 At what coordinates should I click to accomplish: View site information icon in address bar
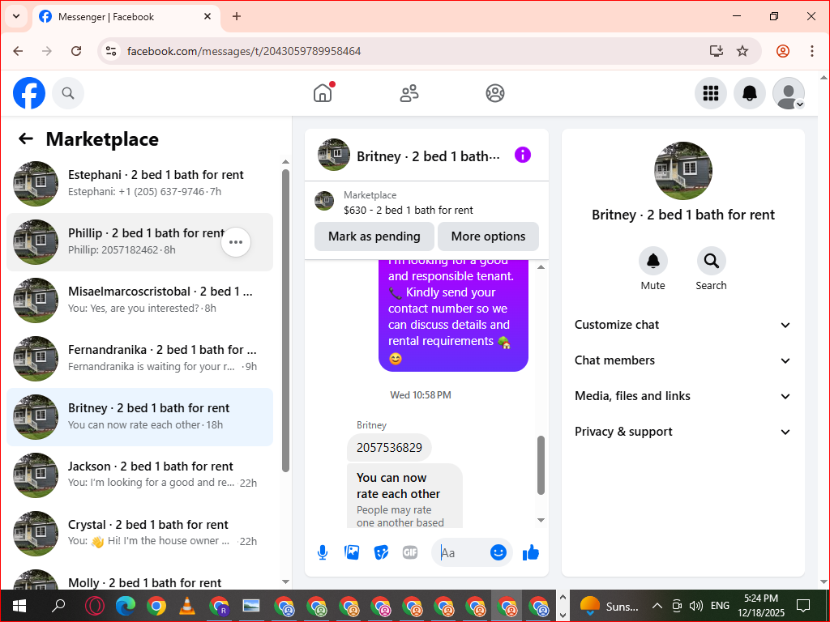(x=110, y=51)
